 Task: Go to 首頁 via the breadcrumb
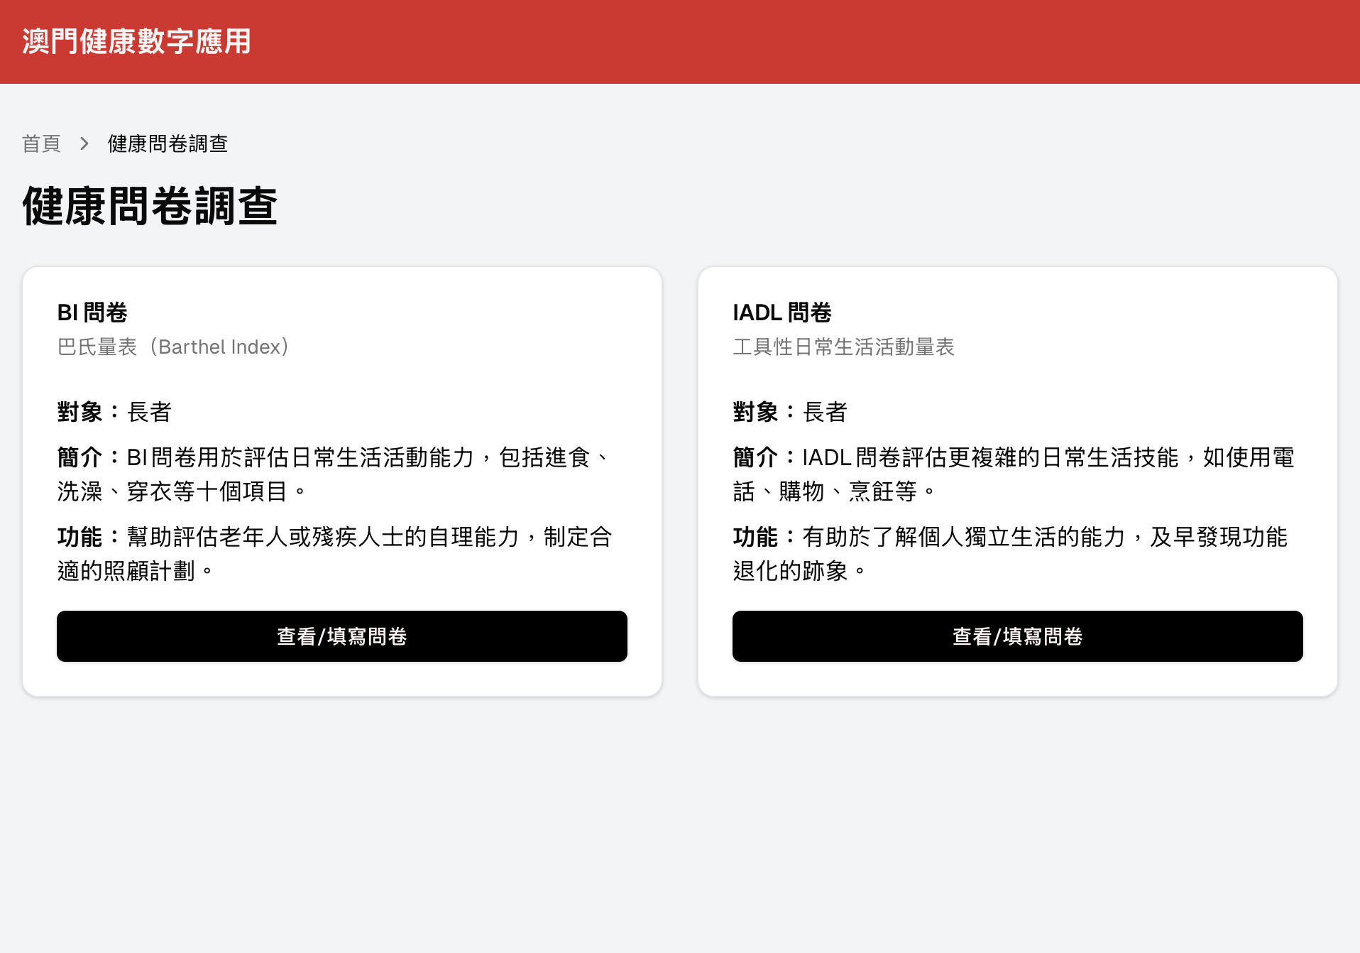click(41, 143)
